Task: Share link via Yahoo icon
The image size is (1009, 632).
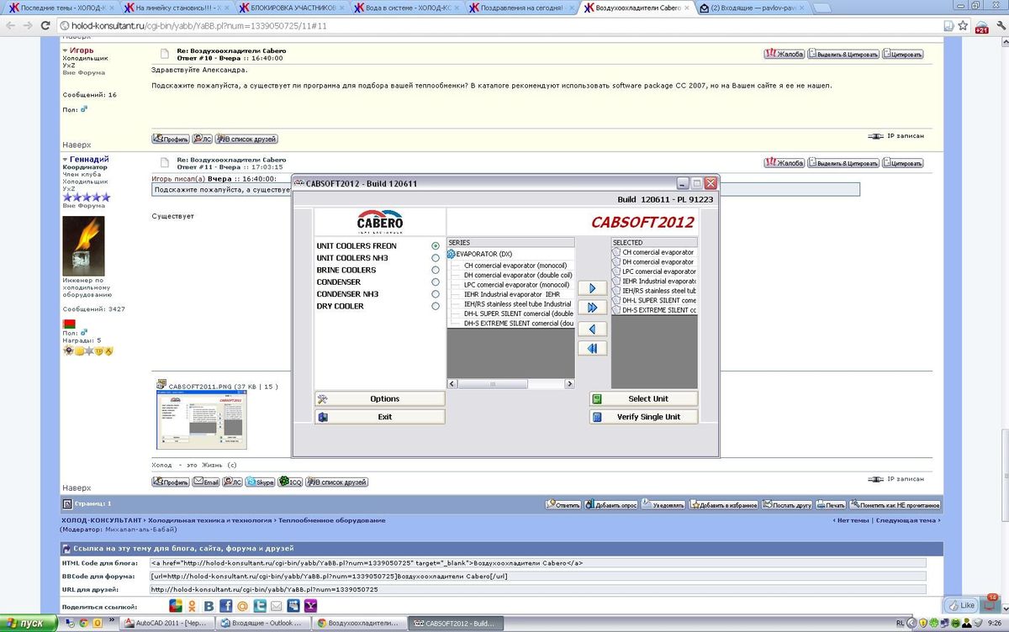Action: coord(311,606)
